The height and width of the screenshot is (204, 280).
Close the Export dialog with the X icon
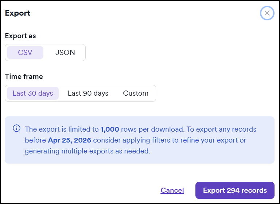267,13
